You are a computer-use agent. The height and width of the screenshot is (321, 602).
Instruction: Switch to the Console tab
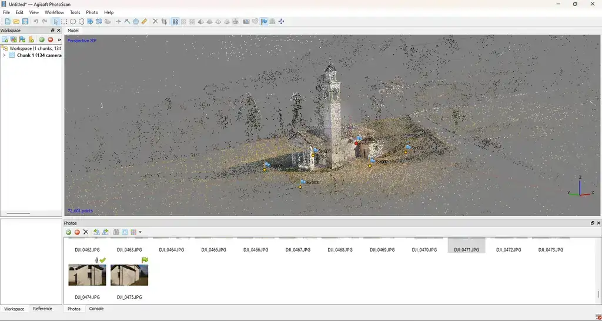(x=96, y=309)
